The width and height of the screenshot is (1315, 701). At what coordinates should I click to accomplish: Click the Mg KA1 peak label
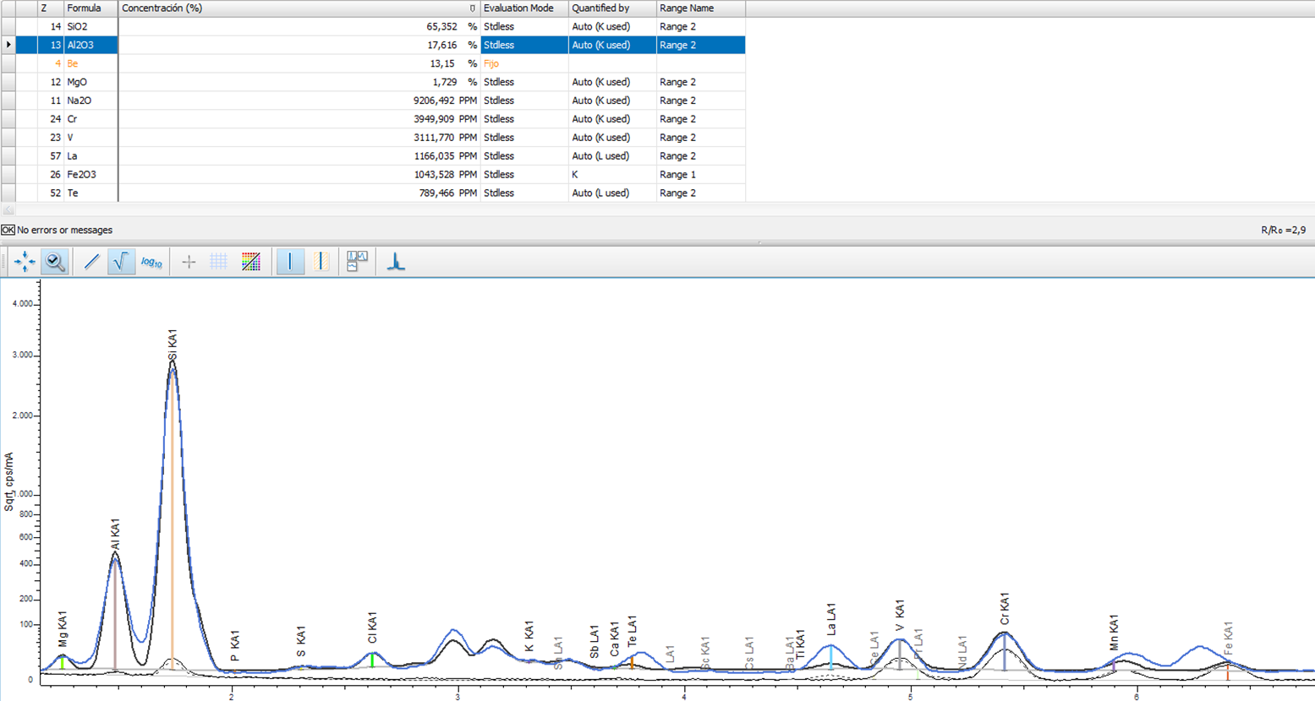click(63, 628)
